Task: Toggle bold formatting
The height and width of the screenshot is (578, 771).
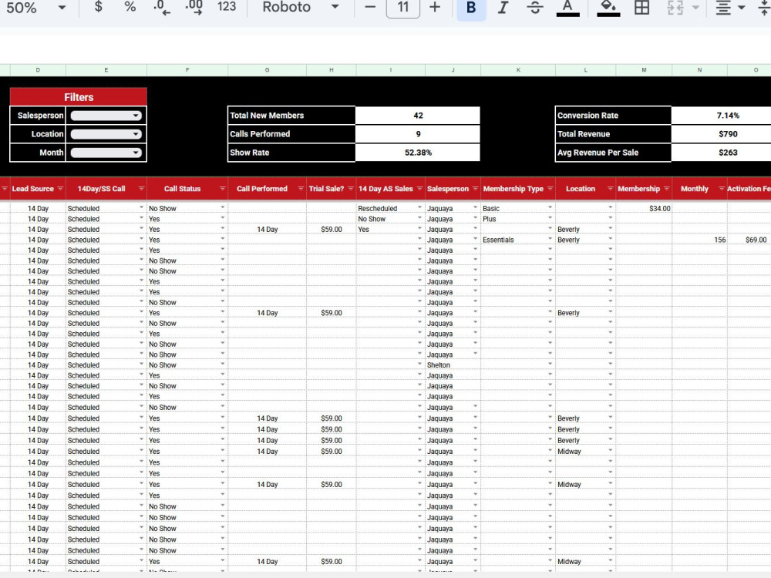Action: click(x=471, y=8)
